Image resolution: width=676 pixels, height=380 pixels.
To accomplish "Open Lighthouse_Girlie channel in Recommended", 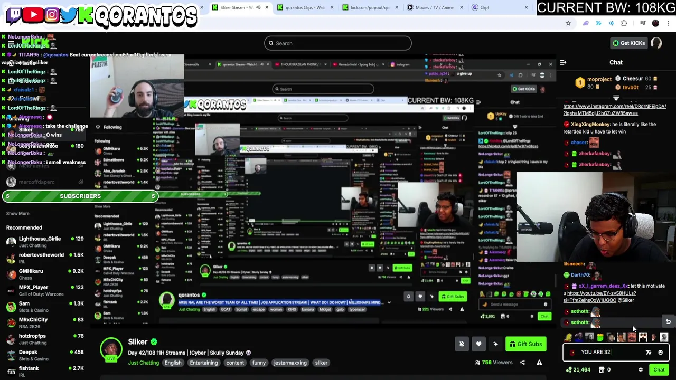I will click(x=45, y=242).
